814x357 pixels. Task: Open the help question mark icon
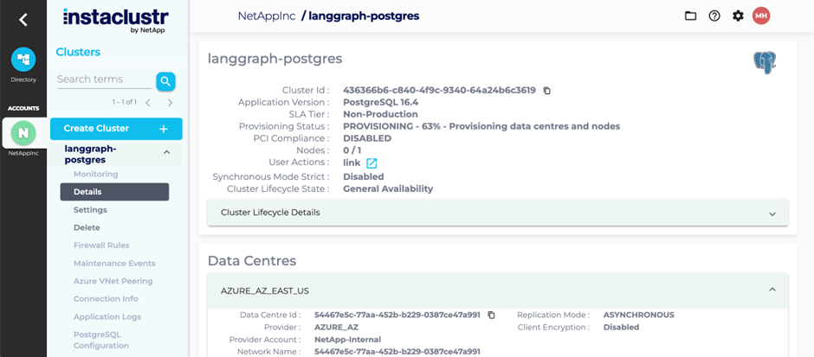coord(714,16)
